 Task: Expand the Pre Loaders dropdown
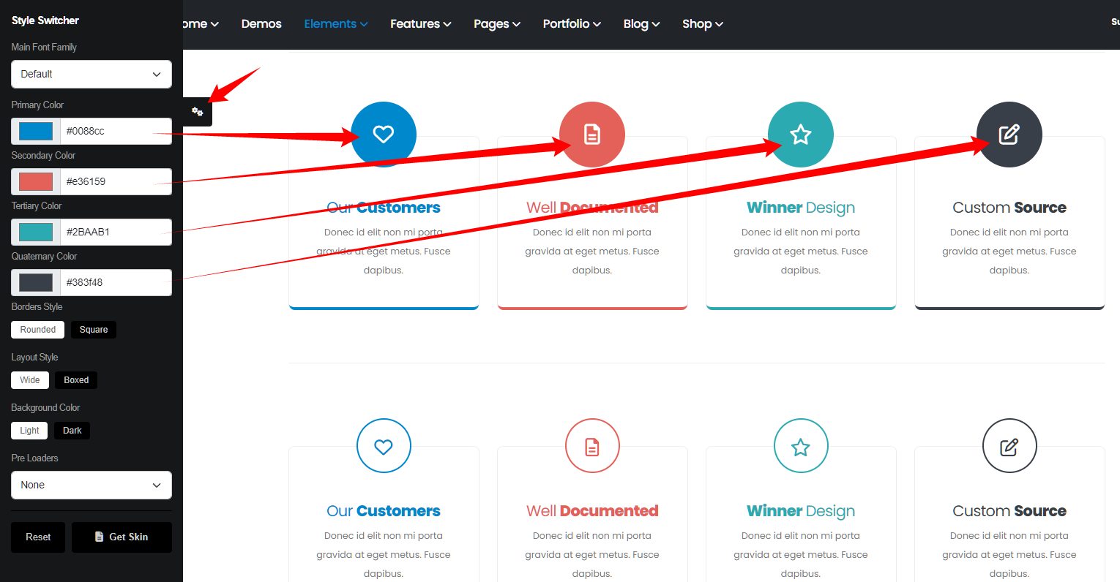(x=92, y=485)
